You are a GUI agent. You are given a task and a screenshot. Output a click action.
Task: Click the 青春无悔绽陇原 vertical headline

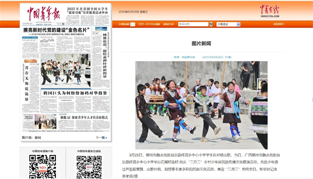(x=27, y=83)
